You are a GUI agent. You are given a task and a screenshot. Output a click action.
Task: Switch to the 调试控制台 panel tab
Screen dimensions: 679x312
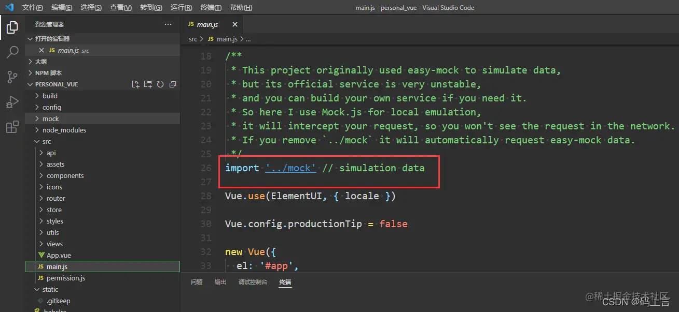253,282
